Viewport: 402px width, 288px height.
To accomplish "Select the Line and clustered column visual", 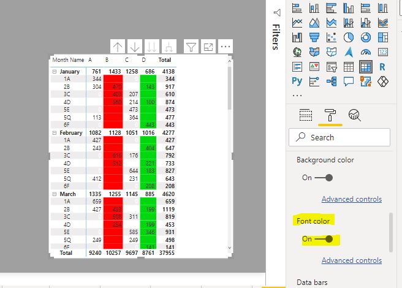I will point(366,23).
